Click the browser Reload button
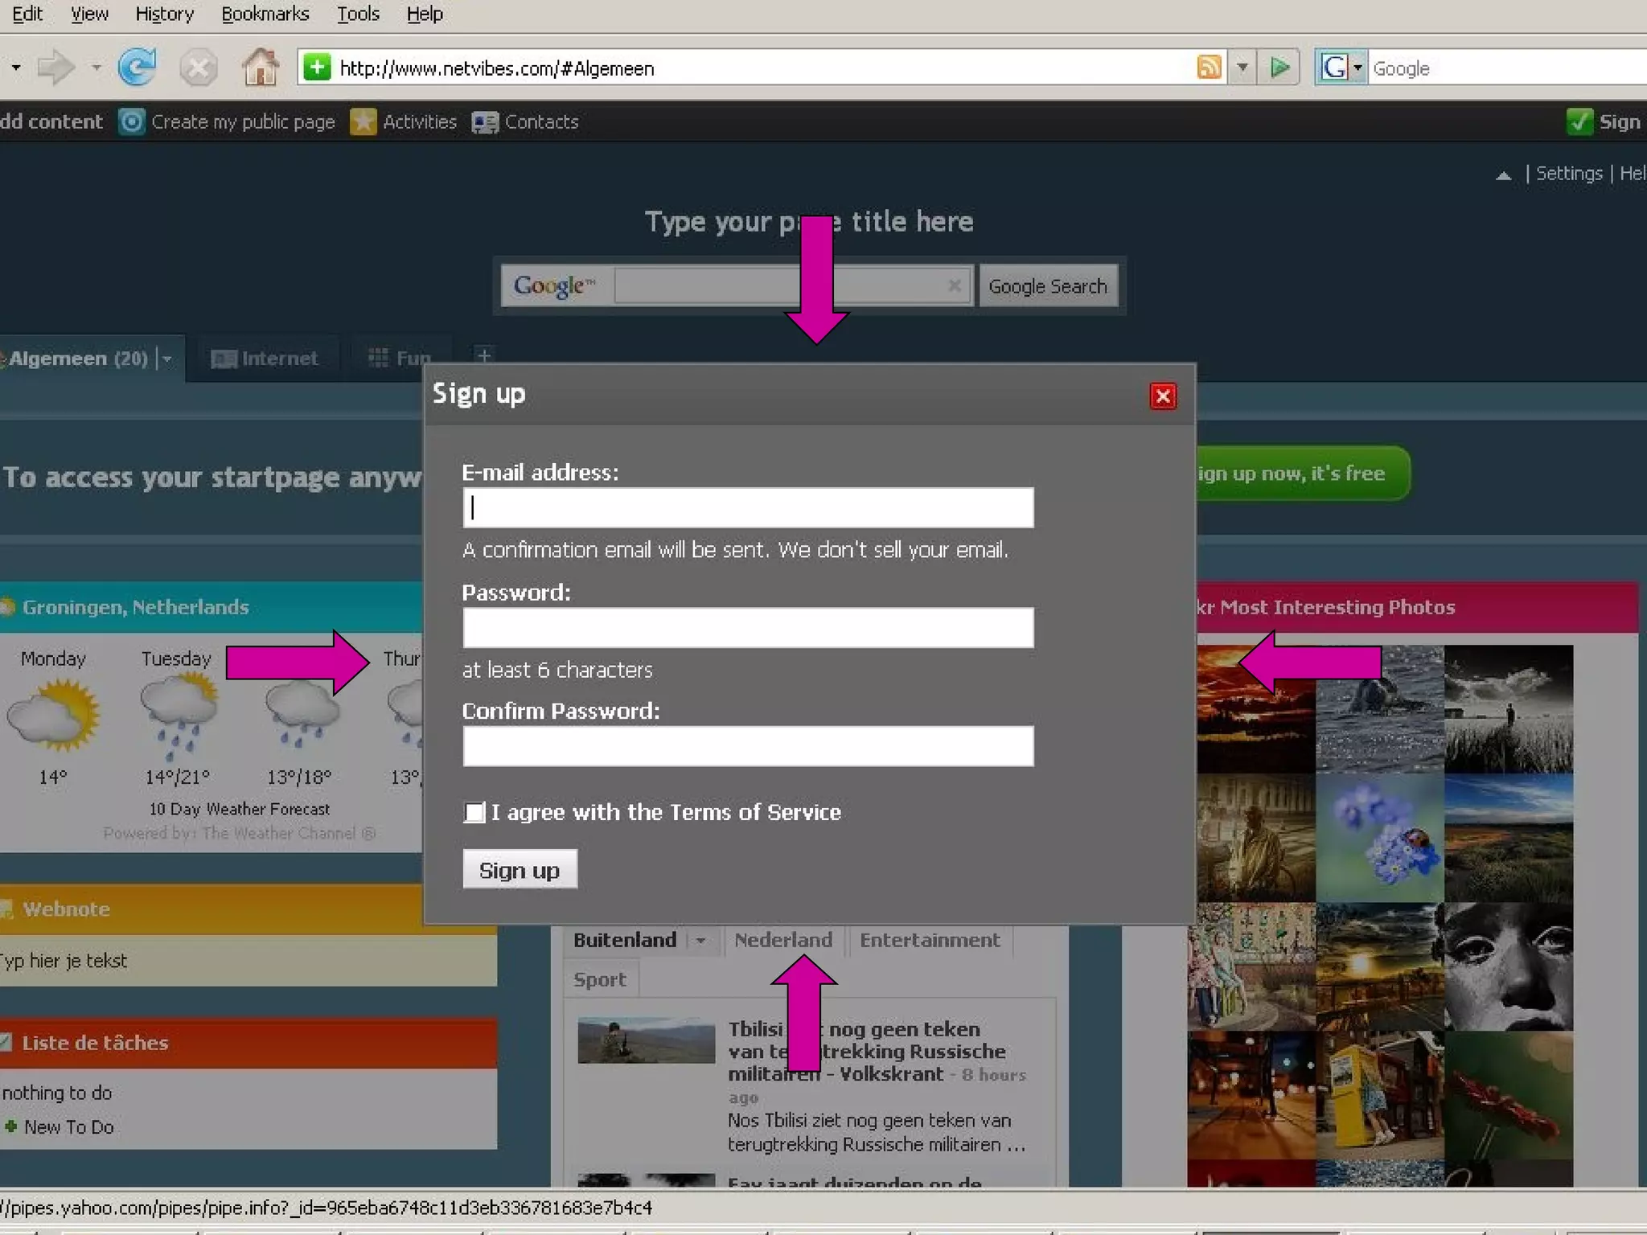The image size is (1647, 1235). pyautogui.click(x=137, y=68)
